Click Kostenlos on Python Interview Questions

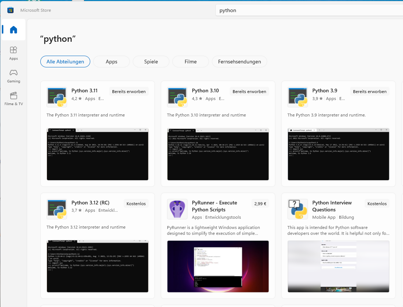pyautogui.click(x=377, y=203)
